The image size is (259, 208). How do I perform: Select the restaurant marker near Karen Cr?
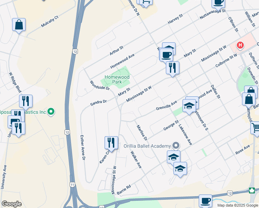(x=111, y=144)
